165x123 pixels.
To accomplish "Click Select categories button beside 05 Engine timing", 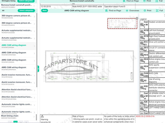I will pyautogui.click(x=26, y=1).
